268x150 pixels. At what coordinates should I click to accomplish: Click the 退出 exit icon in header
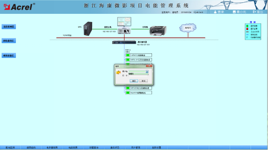(254, 12)
